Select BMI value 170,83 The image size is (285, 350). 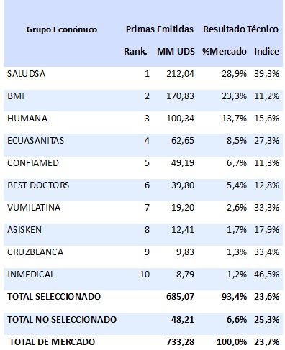click(181, 96)
